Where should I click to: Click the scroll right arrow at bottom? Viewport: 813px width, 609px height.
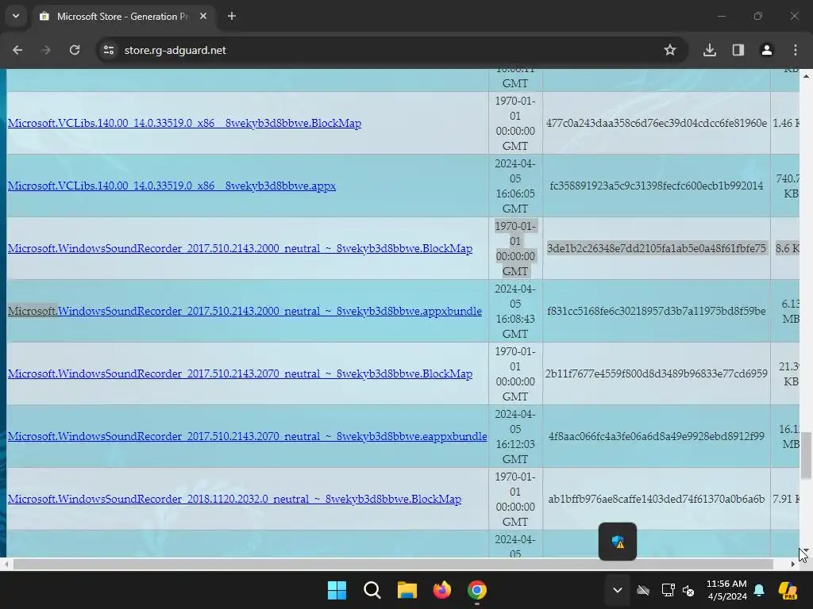point(793,564)
